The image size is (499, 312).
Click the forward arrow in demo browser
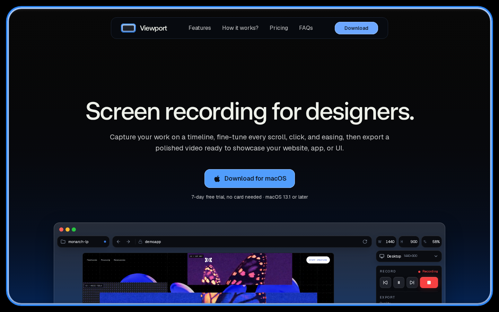(x=128, y=242)
